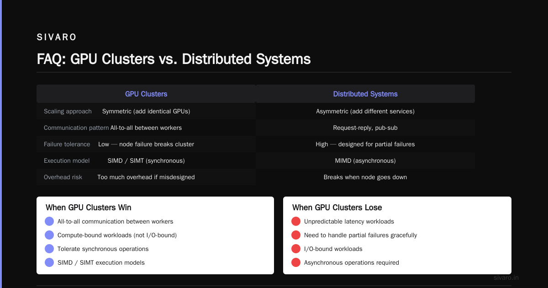
Task: Click the purple dot beside SIMD / SIMT execution models
Action: tap(49, 262)
